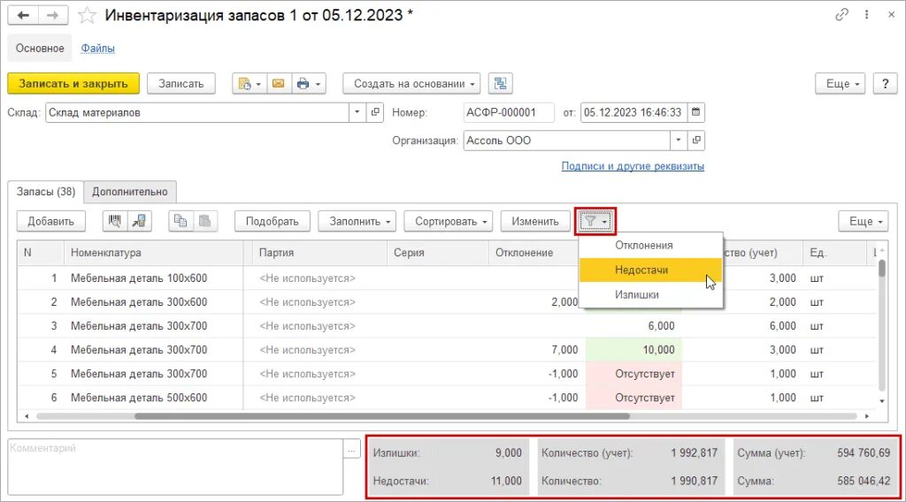Viewport: 906px width, 502px height.
Task: Click the Номер input field
Action: coord(509,112)
